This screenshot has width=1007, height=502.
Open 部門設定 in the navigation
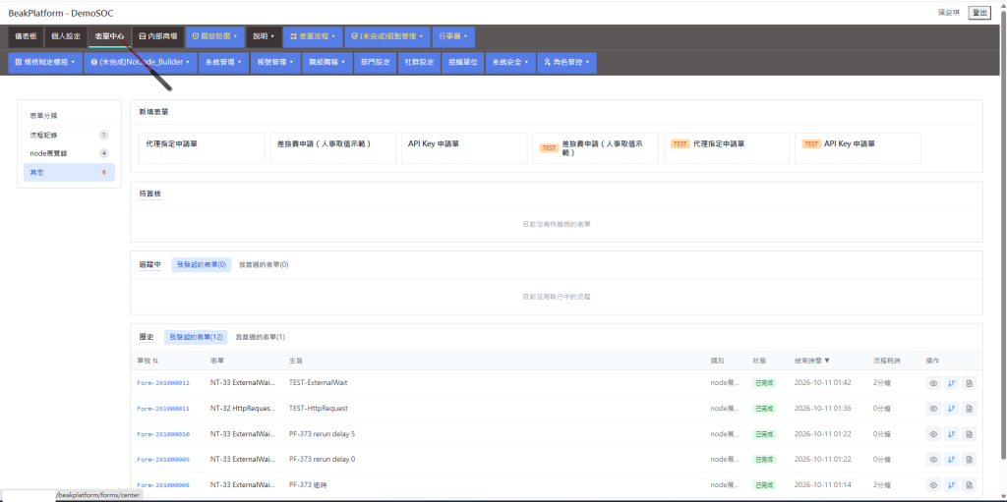click(375, 62)
